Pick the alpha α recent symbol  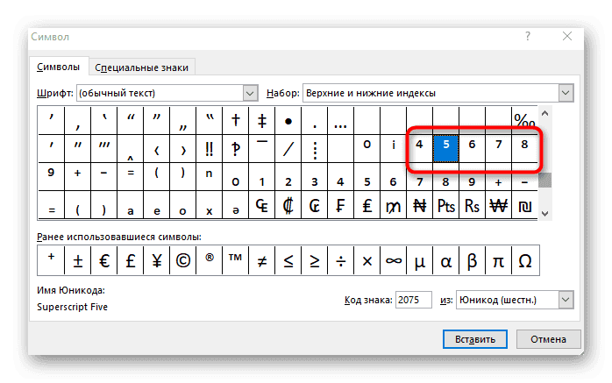445,260
